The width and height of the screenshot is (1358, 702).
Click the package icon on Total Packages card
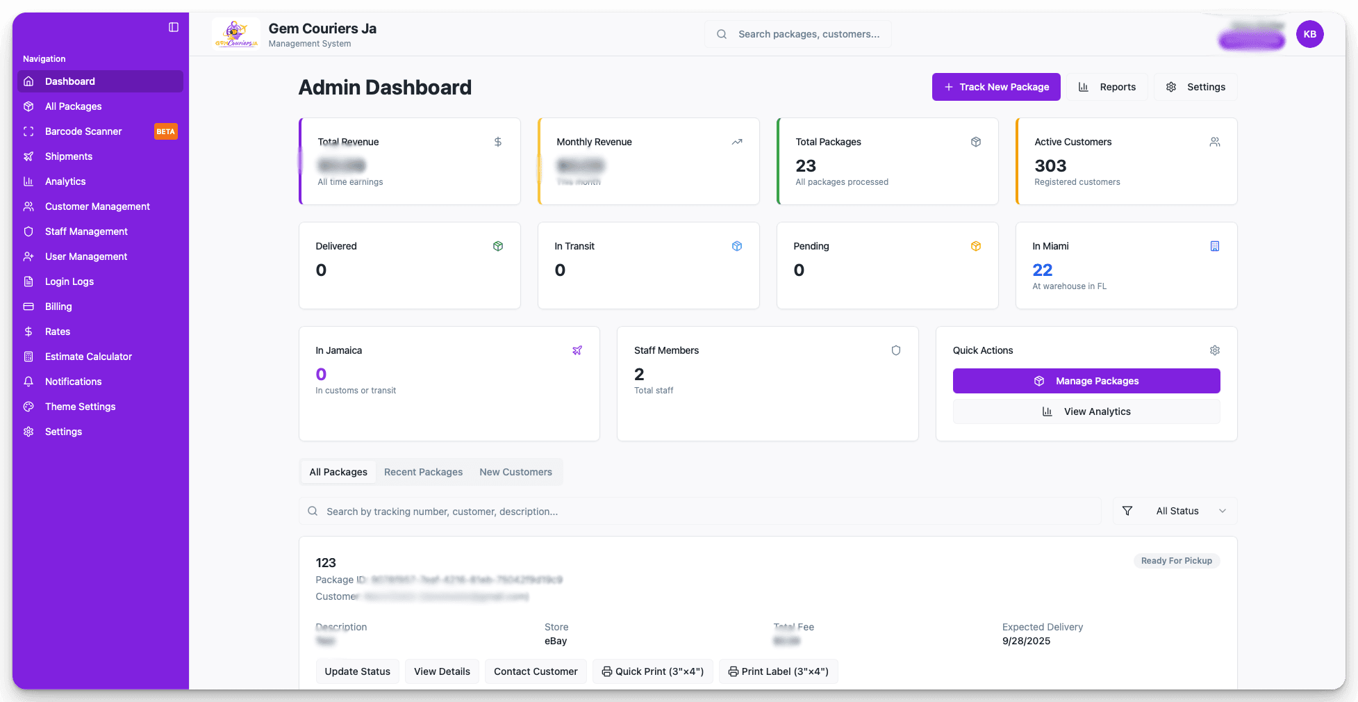pyautogui.click(x=976, y=141)
